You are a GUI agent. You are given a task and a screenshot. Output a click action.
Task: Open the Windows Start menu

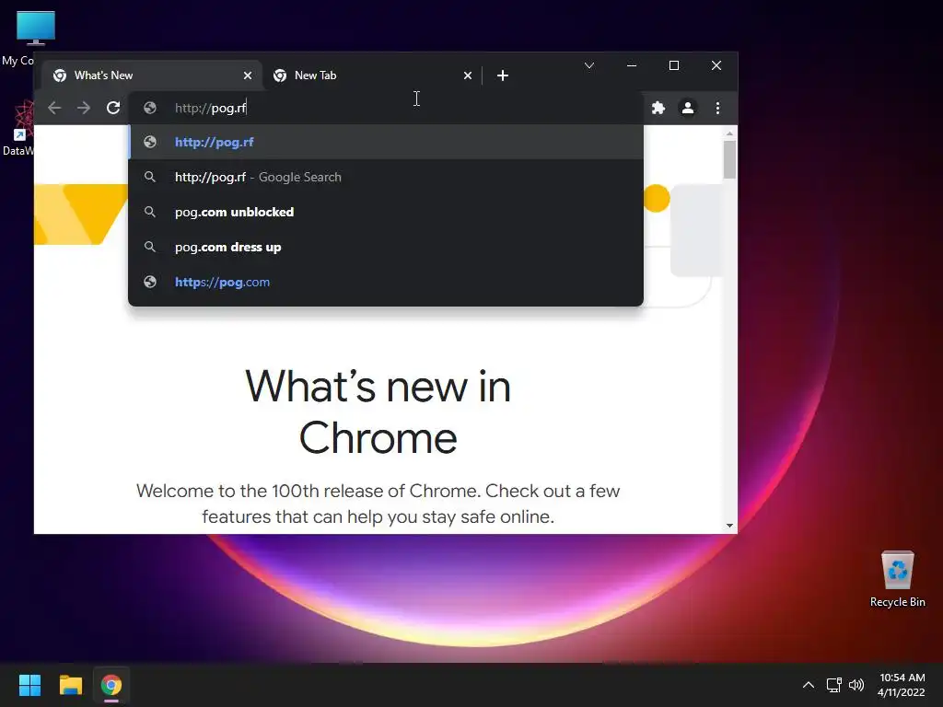[x=29, y=685]
